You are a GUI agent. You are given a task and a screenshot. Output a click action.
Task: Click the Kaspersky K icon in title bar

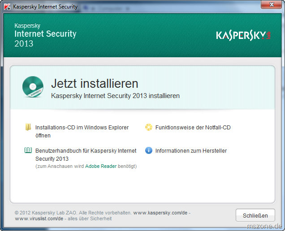(7, 7)
